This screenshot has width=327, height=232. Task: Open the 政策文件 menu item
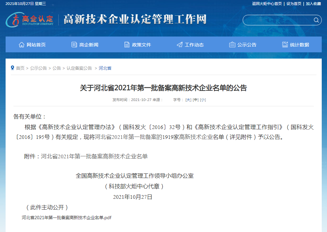(137, 45)
